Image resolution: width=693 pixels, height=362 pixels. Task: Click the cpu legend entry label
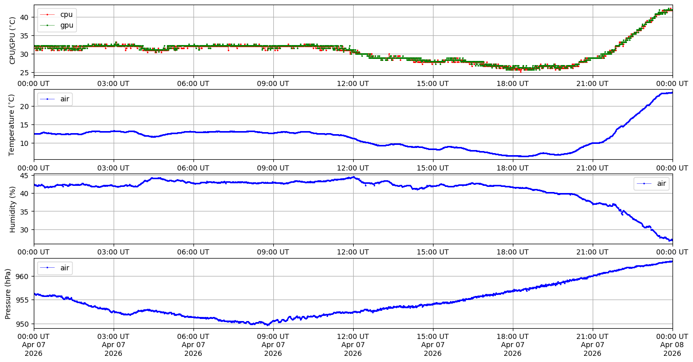point(67,14)
